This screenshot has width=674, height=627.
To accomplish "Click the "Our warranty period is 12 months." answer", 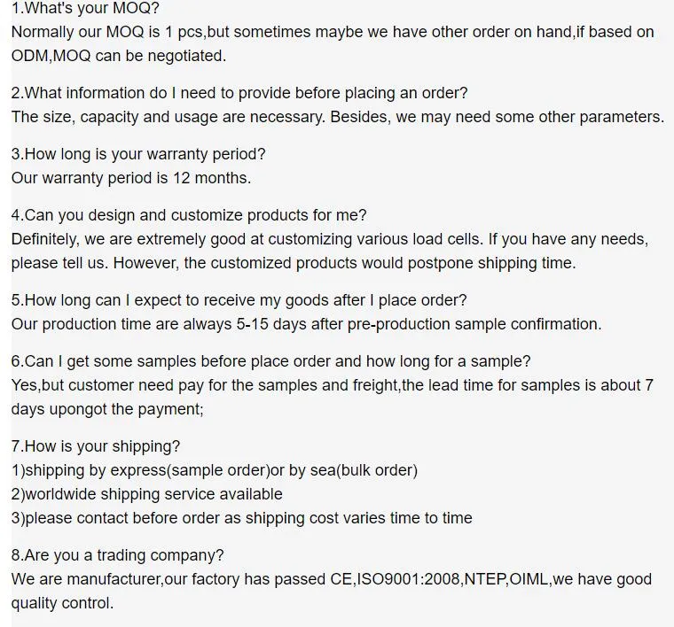I will [x=131, y=178].
